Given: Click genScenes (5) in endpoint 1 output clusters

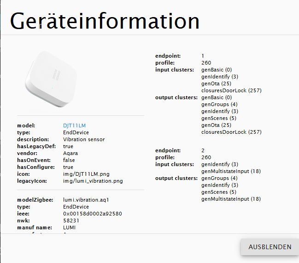Looking at the screenshot, I should pos(219,118).
